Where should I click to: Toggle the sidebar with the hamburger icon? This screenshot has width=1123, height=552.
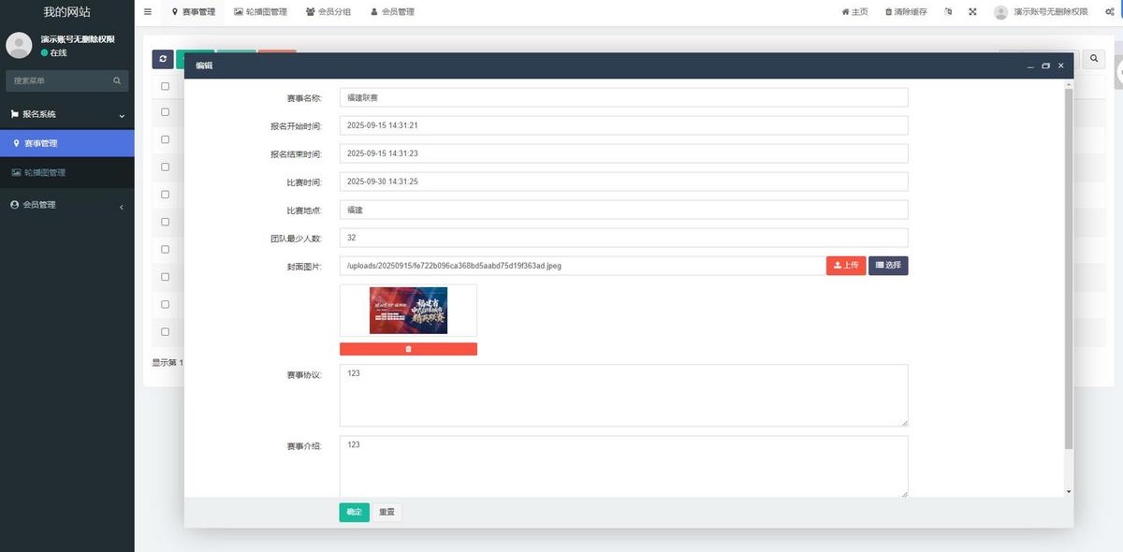[x=147, y=11]
